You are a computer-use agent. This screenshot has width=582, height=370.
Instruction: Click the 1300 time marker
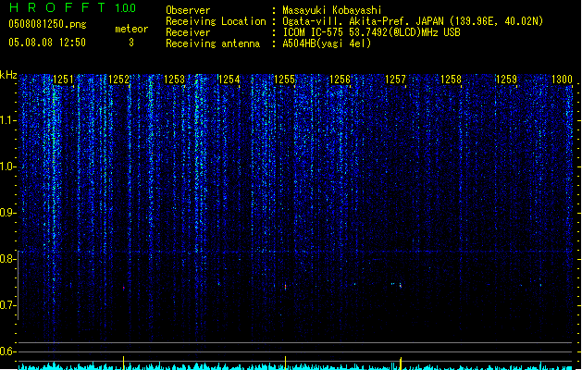coord(562,80)
